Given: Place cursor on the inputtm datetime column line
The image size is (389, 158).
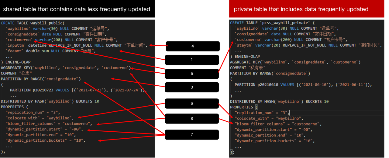Looking at the screenshot, I should coord(76,45).
